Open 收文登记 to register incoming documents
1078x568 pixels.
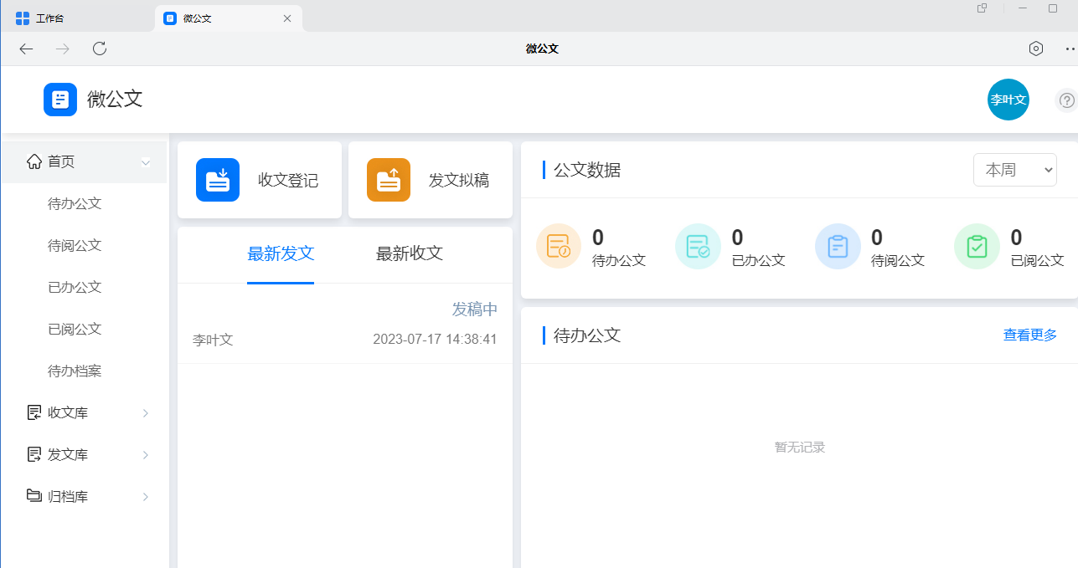260,179
